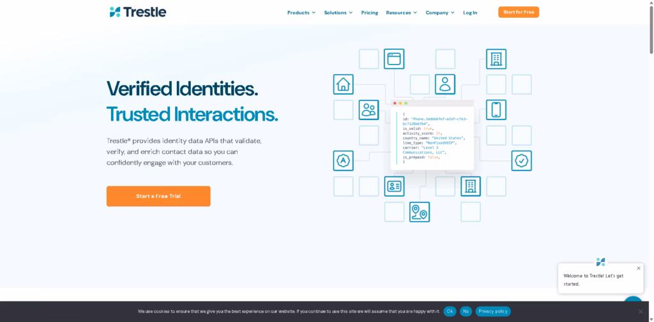This screenshot has height=322, width=654.
Task: Click the 'Verified Identities.' heading
Action: coord(182,88)
